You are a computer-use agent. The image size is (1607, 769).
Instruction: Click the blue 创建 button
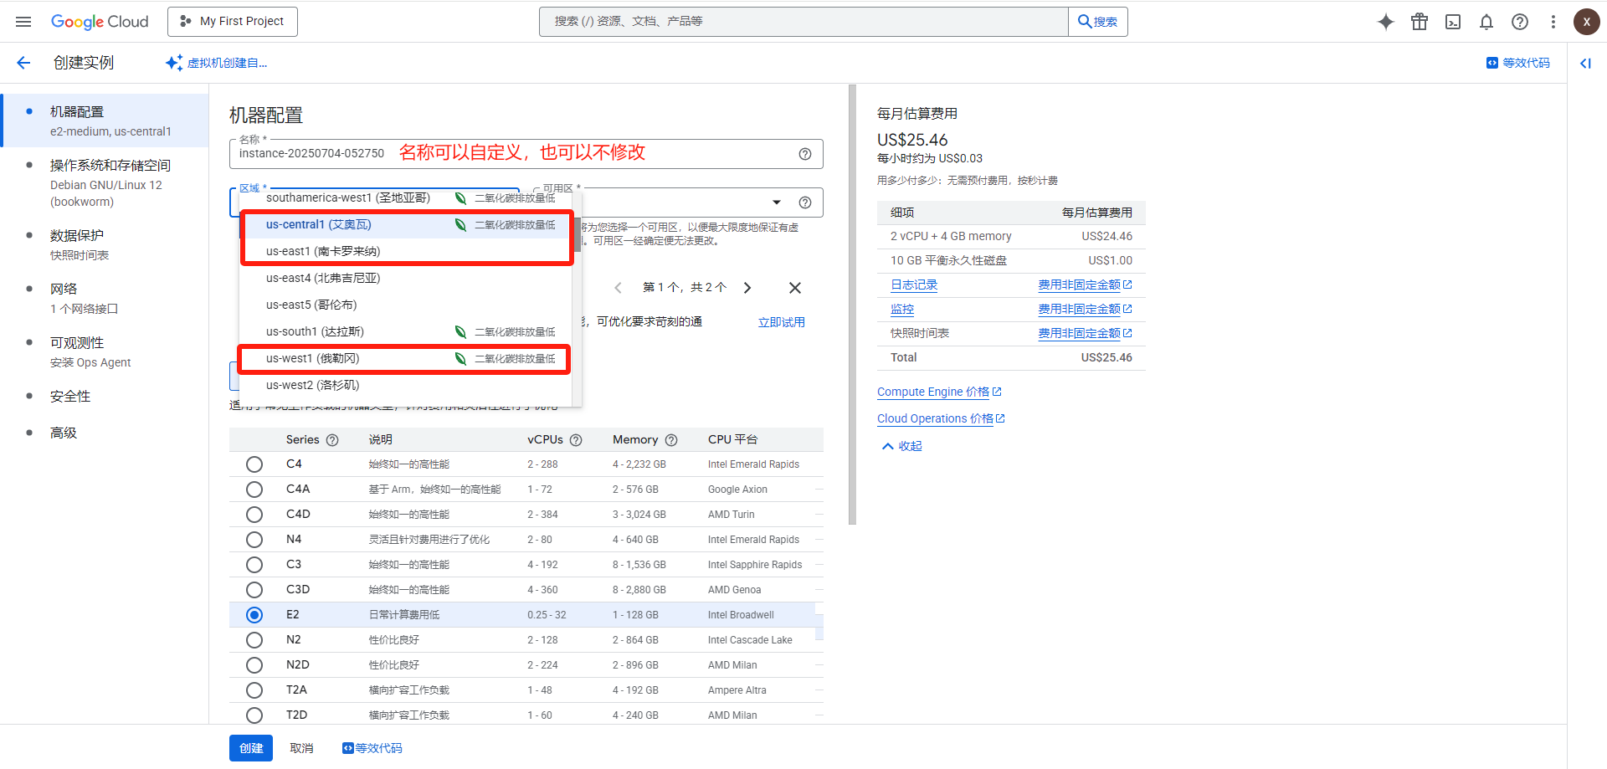pos(251,748)
